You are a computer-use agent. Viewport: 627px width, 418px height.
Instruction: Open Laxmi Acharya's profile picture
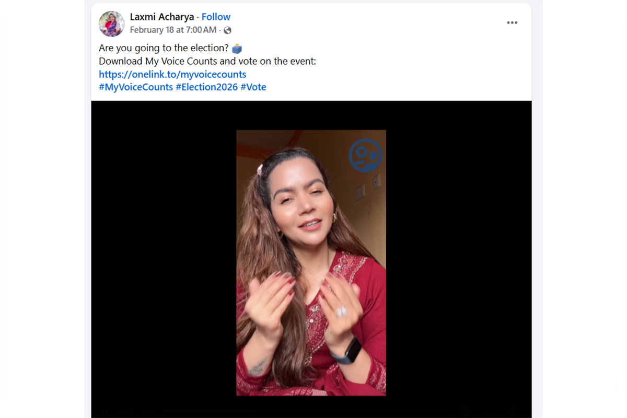tap(111, 24)
